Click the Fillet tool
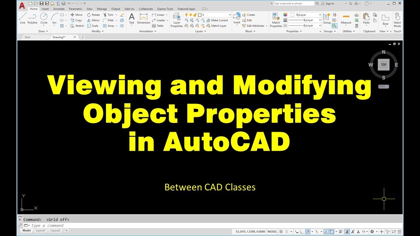Viewport: 420px width, 236px height. (x=108, y=20)
